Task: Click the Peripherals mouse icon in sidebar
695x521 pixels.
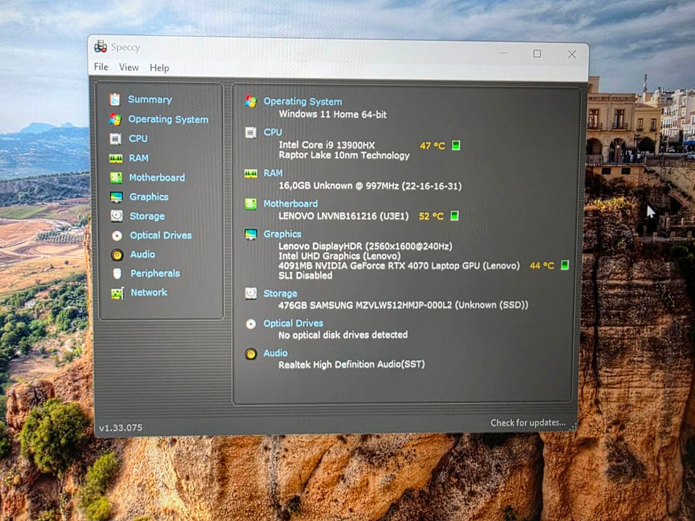Action: [x=117, y=274]
